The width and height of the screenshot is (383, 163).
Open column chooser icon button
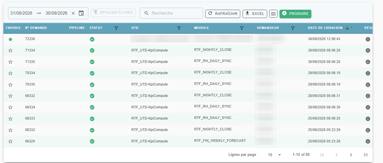[273, 14]
